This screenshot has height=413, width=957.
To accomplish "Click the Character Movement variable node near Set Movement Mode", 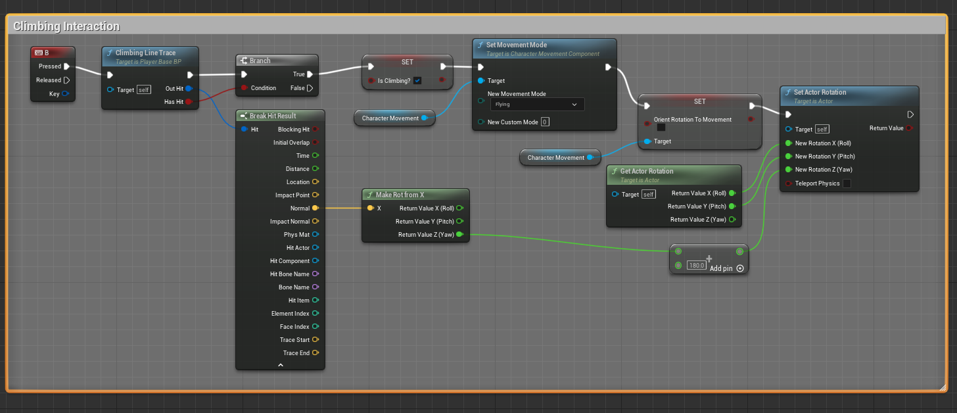I will tap(390, 118).
